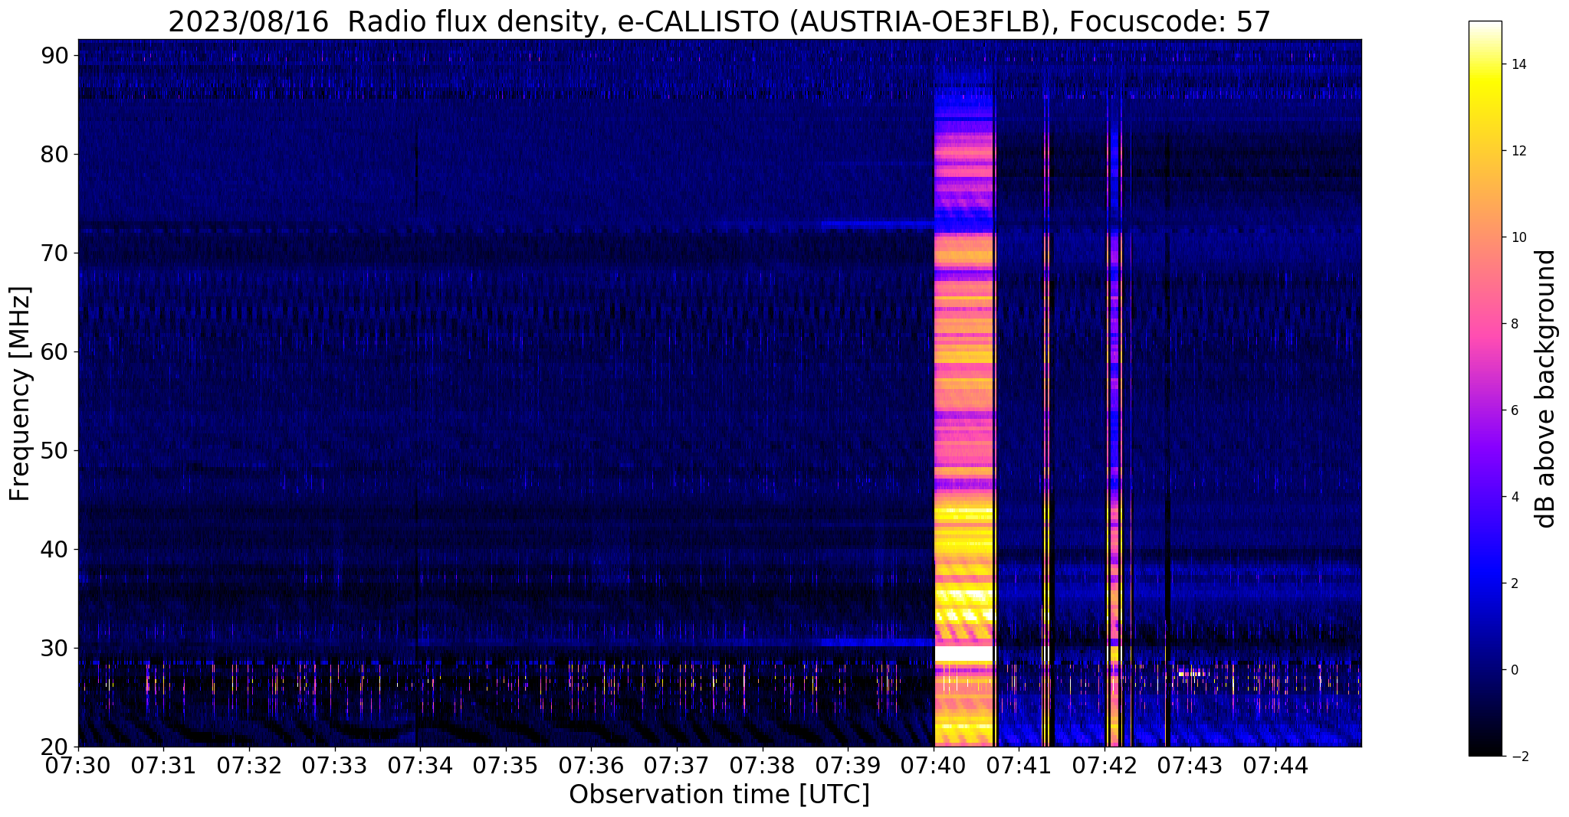Click the 90 MHz frequency tick label
1569x817 pixels.
pos(55,56)
